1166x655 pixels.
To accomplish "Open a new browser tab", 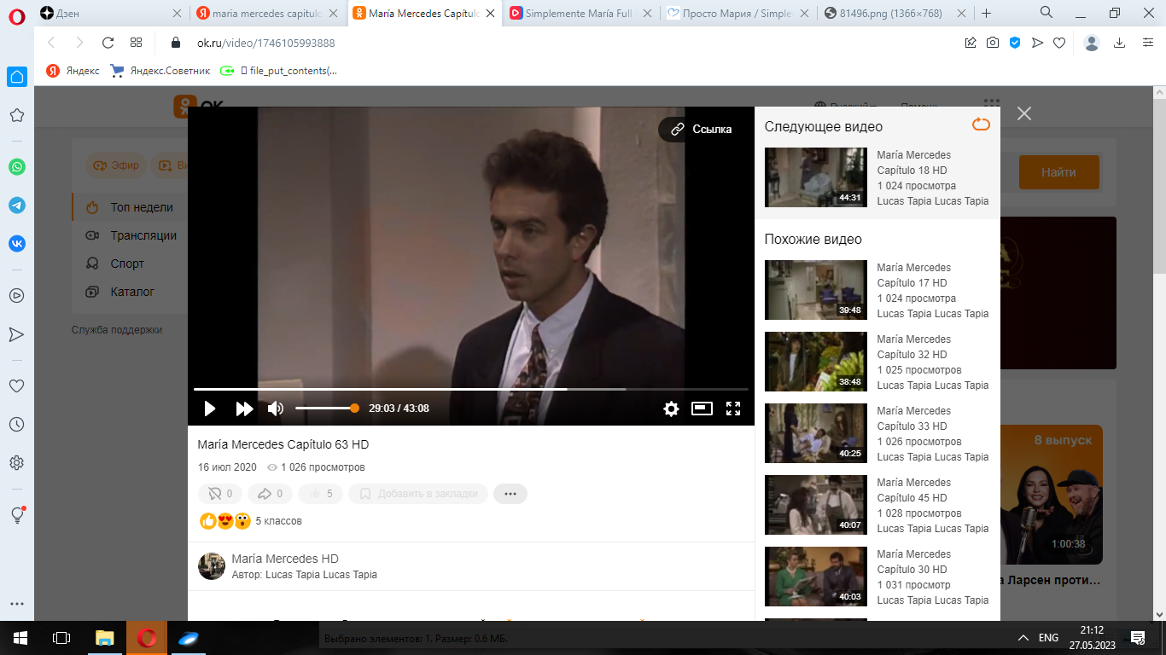I will pos(987,13).
